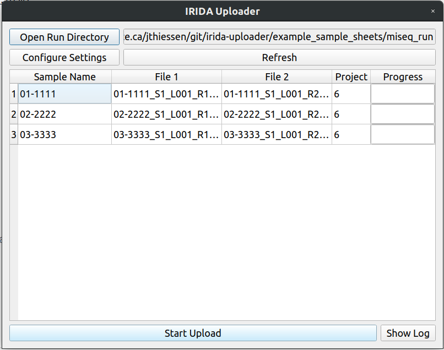The width and height of the screenshot is (444, 350).
Task: Select sample name cell 02-2222
Action: point(65,114)
